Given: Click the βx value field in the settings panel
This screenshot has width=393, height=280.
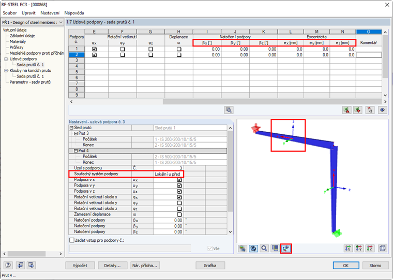Looking at the screenshot, I should [x=168, y=221].
